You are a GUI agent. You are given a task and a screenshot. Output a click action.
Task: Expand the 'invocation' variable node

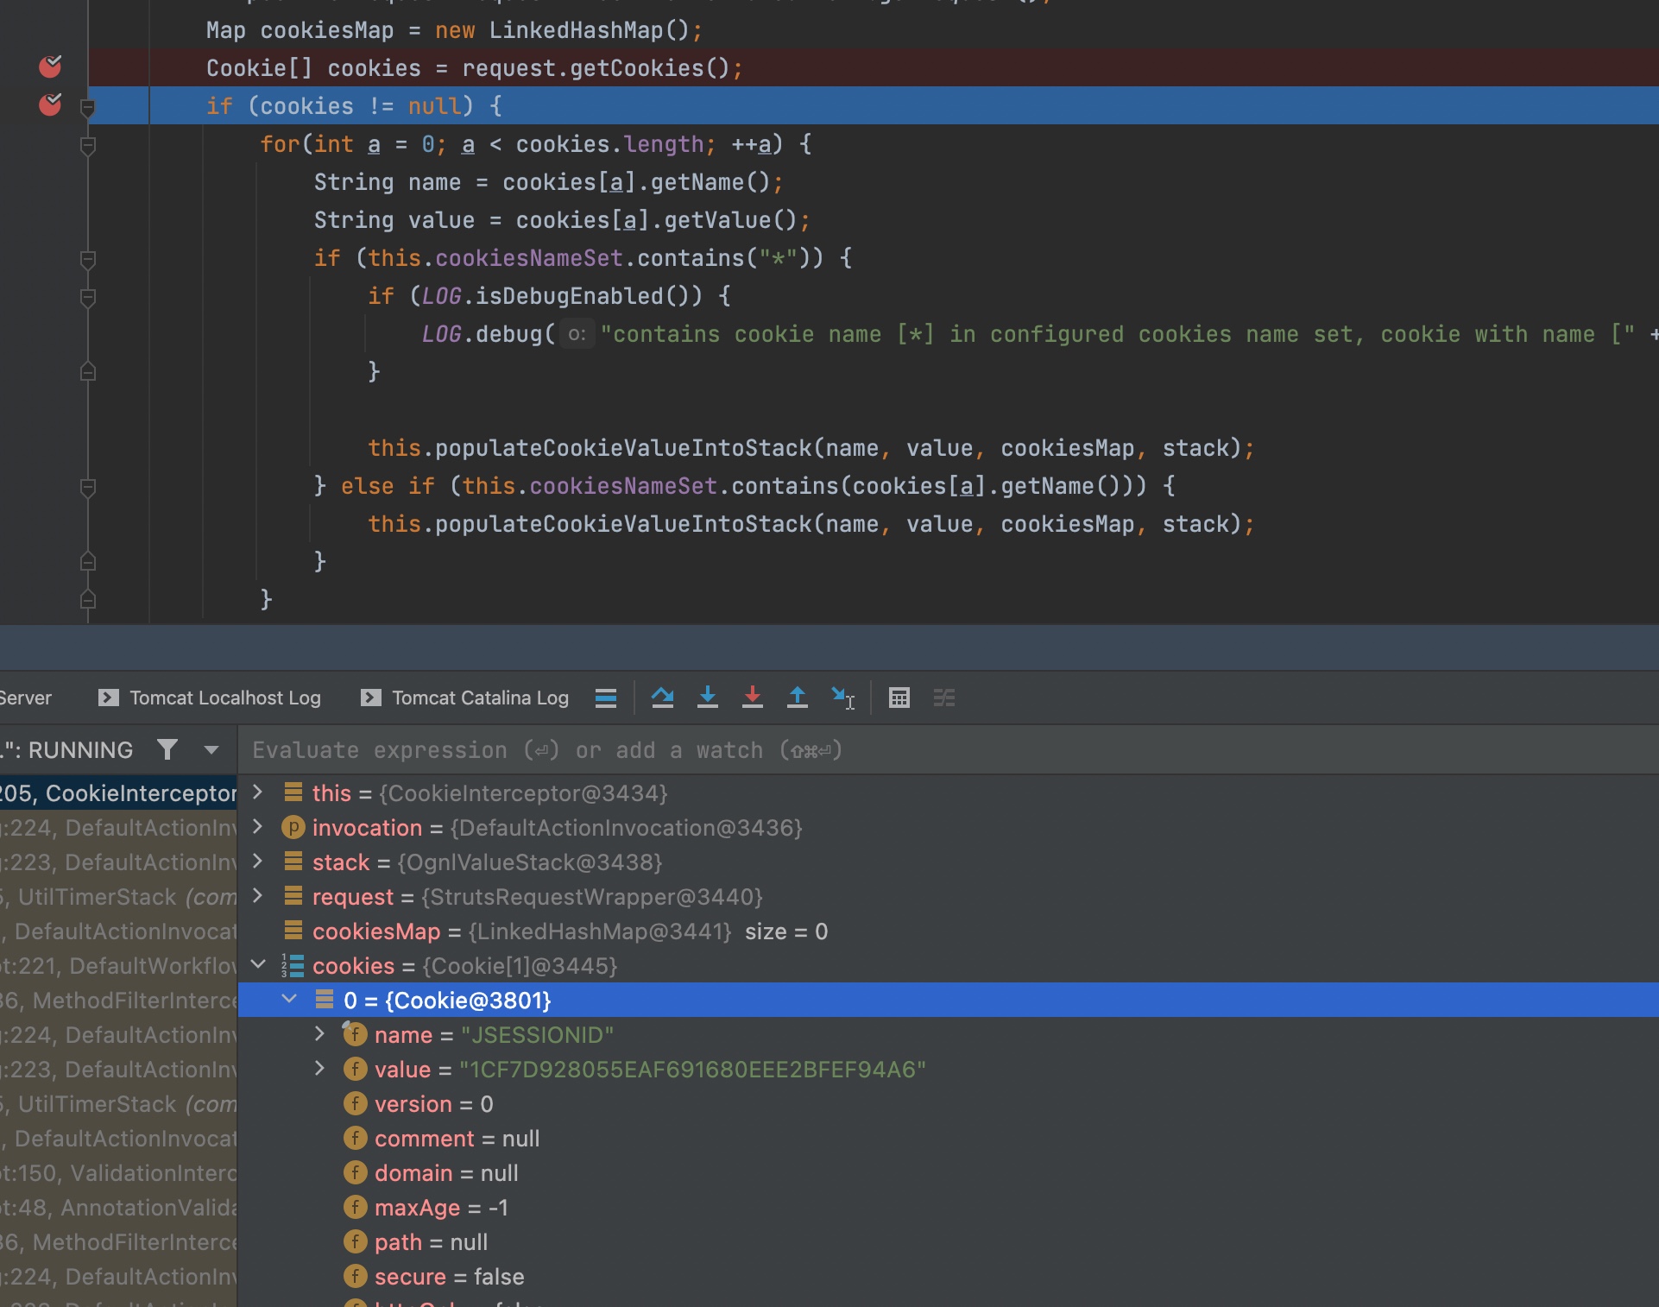tap(257, 827)
